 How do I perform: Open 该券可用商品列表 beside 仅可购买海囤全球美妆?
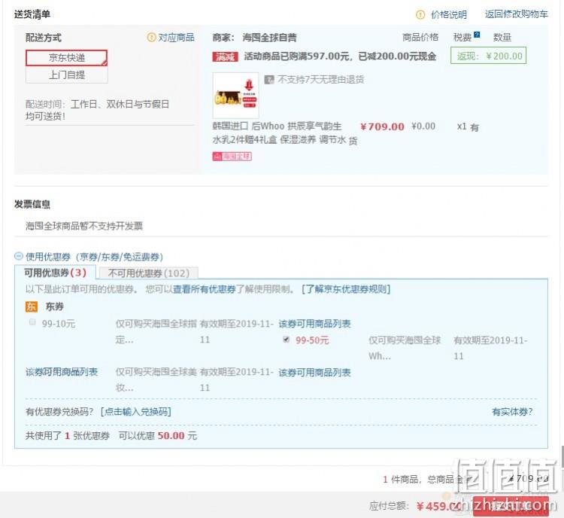[315, 372]
